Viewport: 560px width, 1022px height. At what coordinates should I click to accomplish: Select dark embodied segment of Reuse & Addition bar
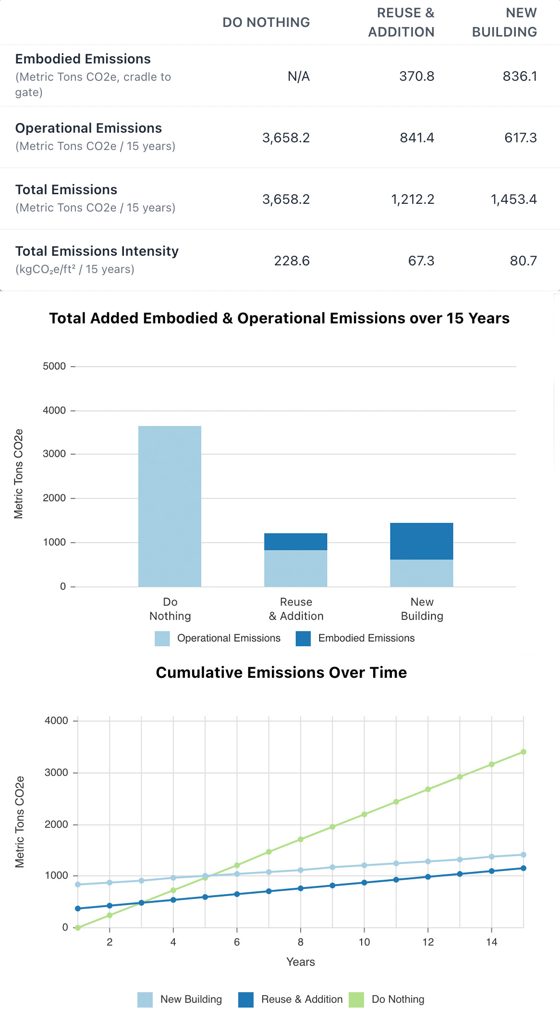pos(295,541)
